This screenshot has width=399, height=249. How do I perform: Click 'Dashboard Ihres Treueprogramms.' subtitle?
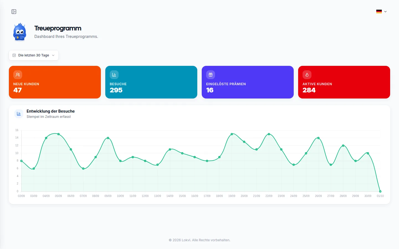tap(66, 37)
